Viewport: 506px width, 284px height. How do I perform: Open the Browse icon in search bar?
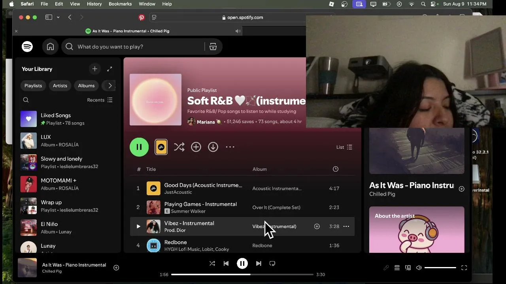tap(213, 47)
